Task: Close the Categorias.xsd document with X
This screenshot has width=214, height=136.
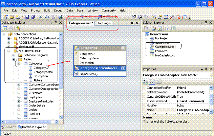Action: point(137,23)
